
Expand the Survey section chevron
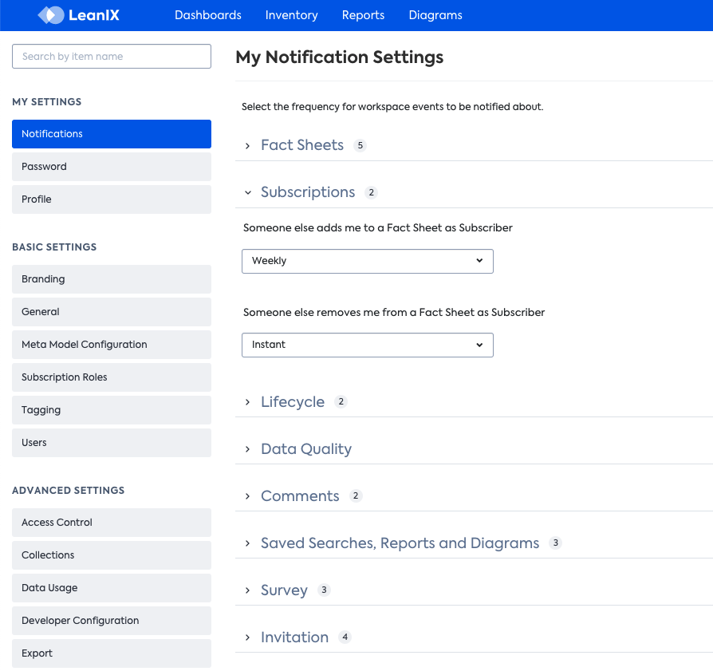[x=247, y=590]
